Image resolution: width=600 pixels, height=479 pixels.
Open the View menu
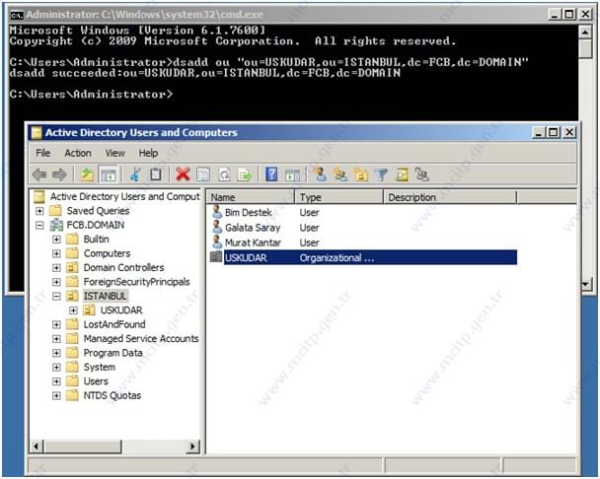[x=114, y=153]
